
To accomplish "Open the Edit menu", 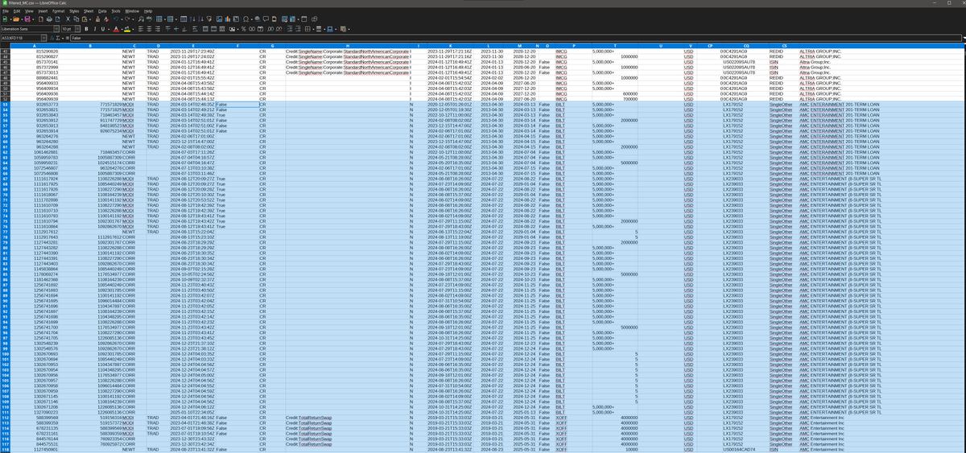I will (x=17, y=11).
